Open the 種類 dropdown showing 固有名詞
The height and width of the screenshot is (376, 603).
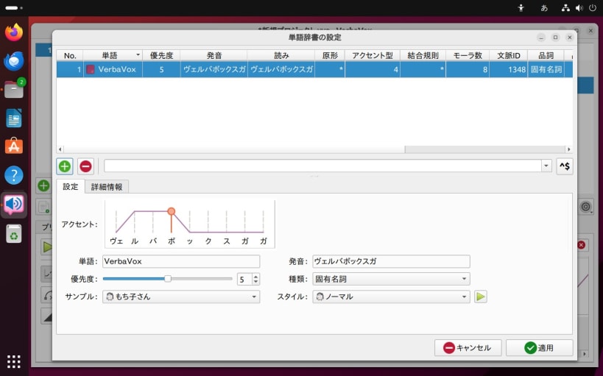point(391,279)
